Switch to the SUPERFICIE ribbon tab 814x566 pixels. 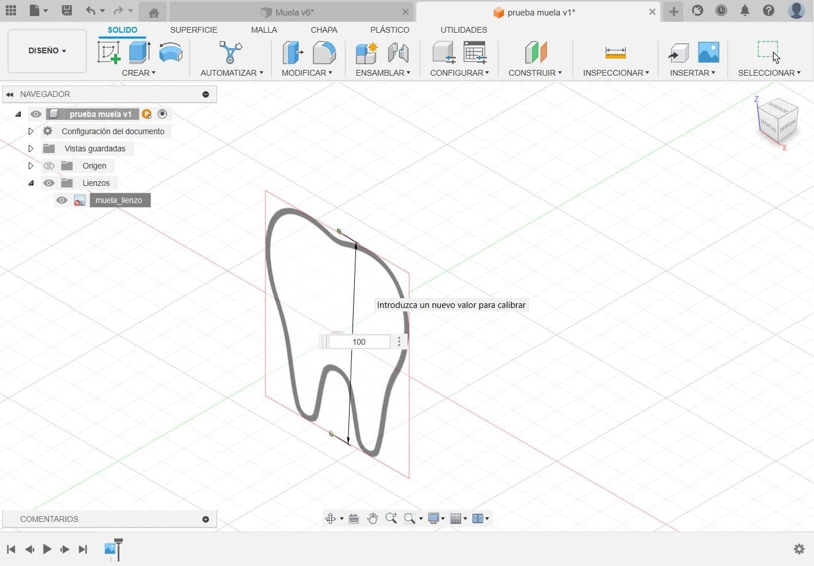tap(193, 30)
